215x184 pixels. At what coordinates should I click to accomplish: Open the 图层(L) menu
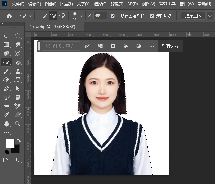66,4
